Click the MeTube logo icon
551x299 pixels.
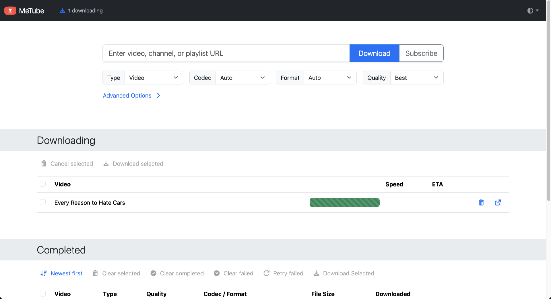[x=10, y=11]
